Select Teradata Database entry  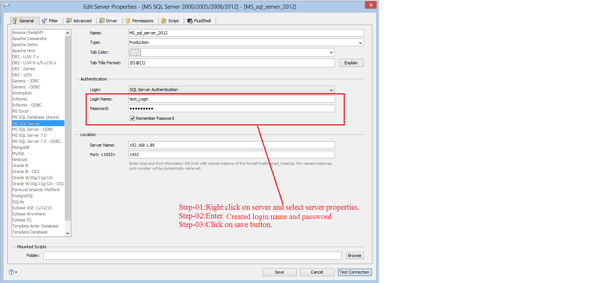[30, 232]
